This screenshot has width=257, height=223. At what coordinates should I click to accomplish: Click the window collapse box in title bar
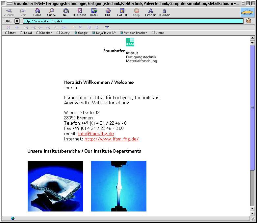pyautogui.click(x=253, y=3)
